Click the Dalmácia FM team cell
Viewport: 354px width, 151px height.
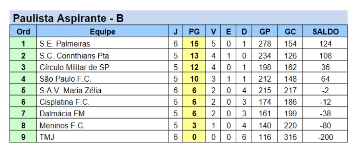103,113
